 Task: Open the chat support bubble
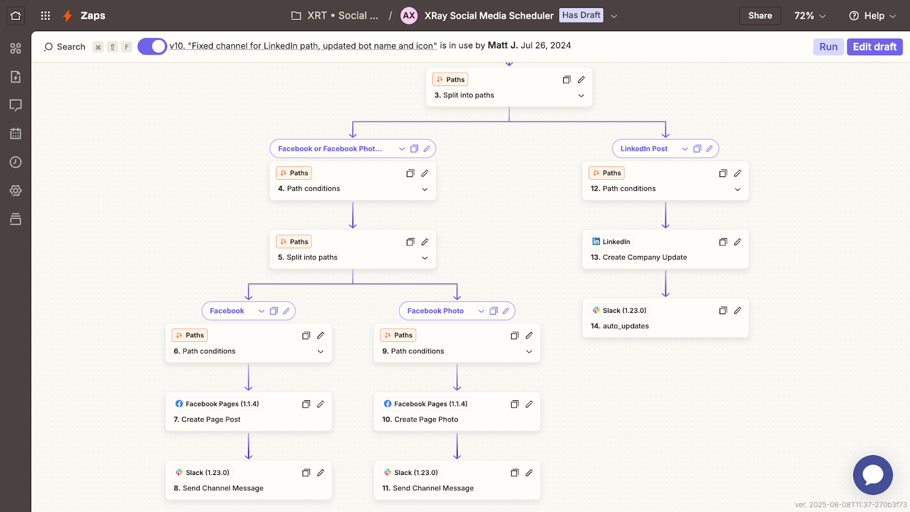coord(872,475)
